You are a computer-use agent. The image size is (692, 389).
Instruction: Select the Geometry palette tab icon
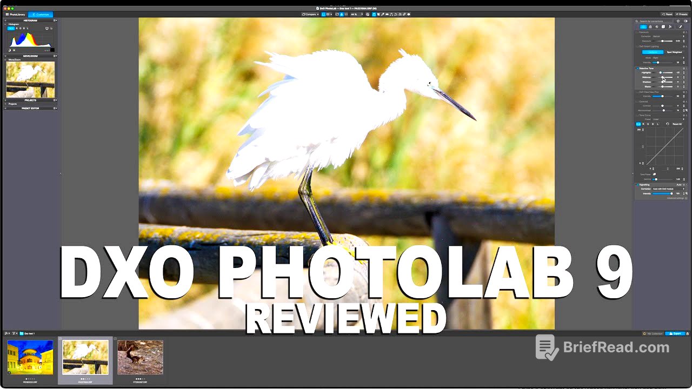pyautogui.click(x=663, y=27)
